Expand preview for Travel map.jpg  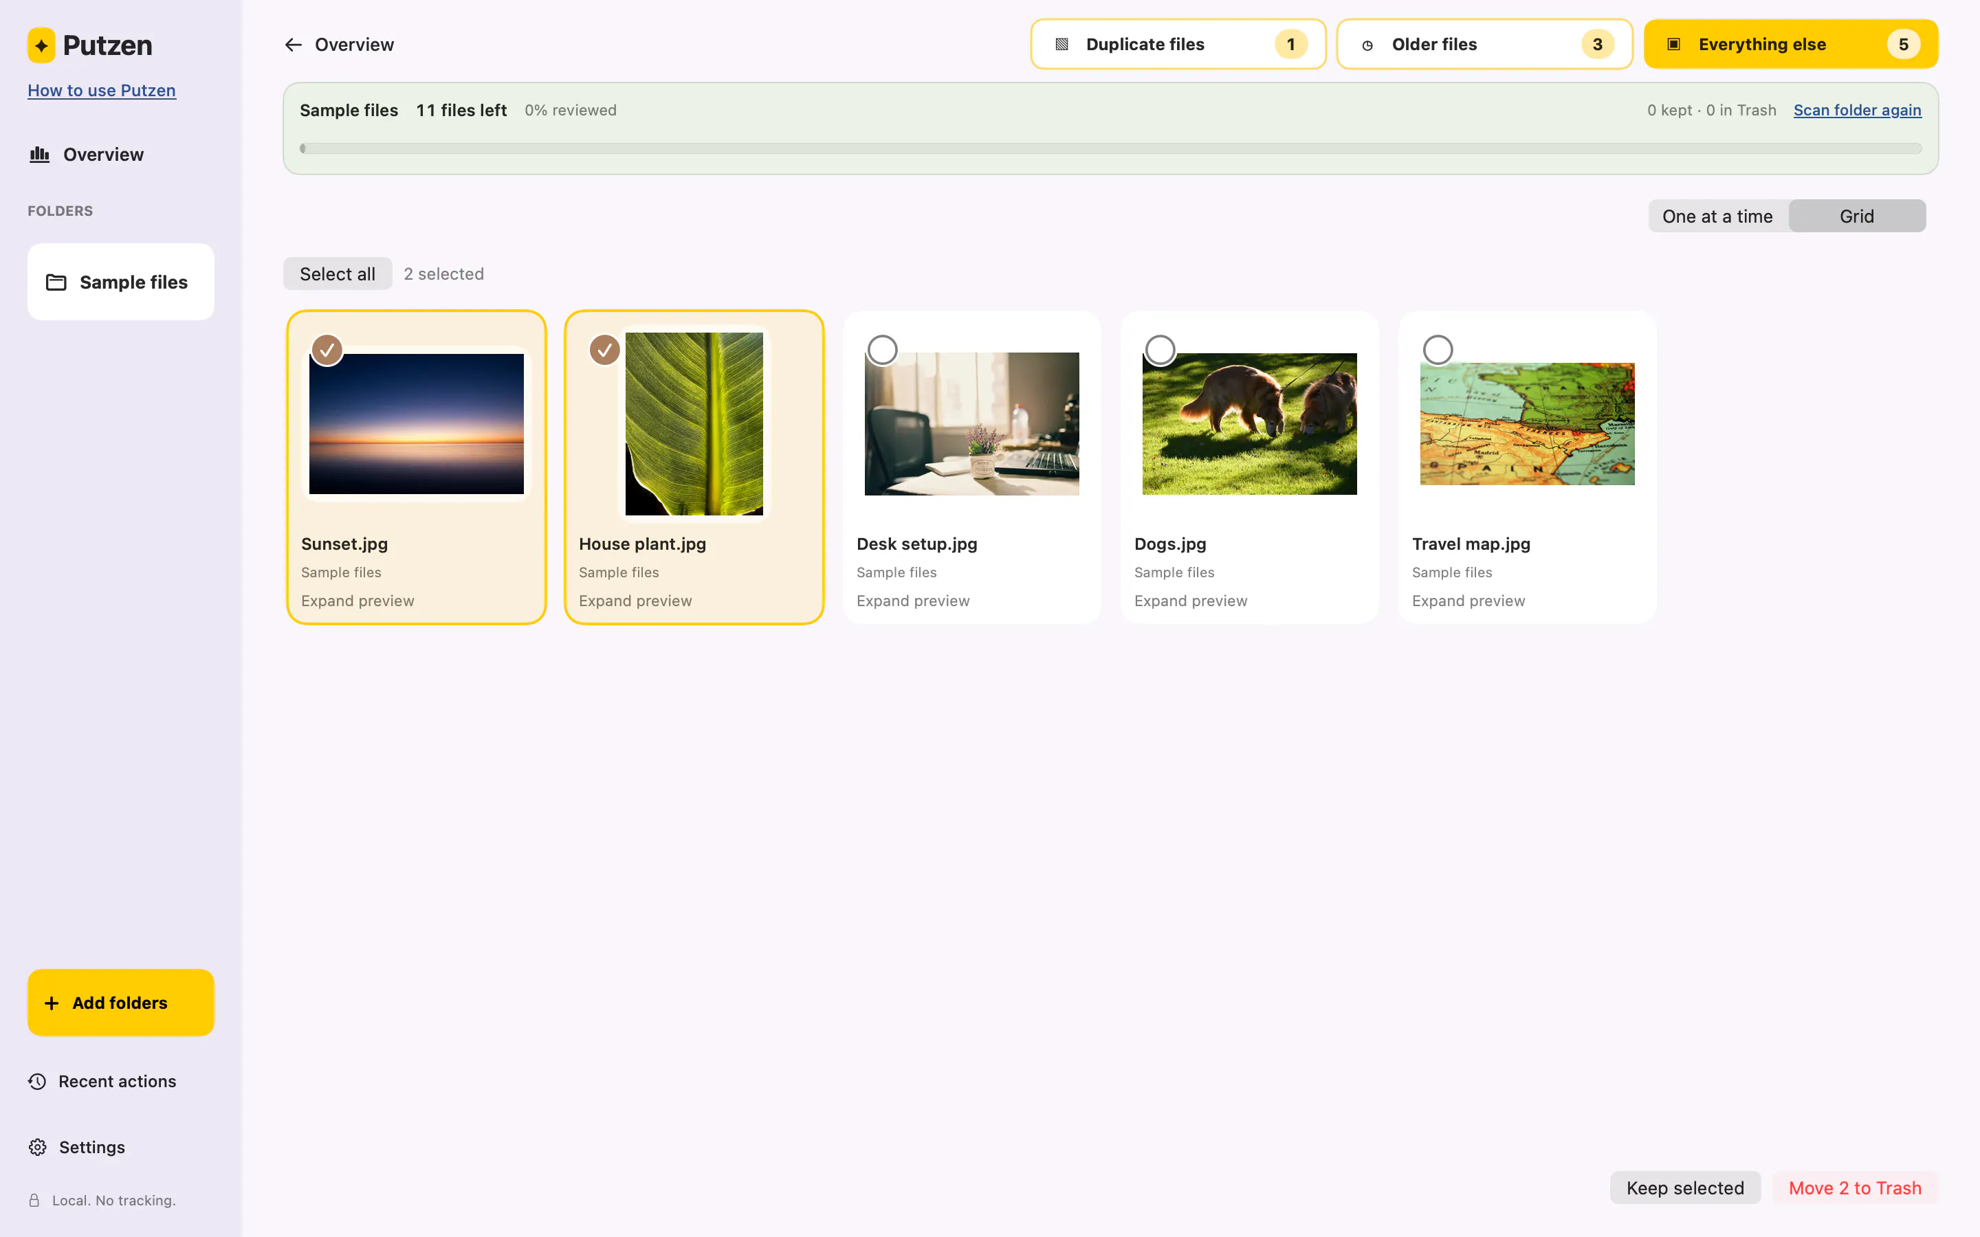(x=1468, y=601)
